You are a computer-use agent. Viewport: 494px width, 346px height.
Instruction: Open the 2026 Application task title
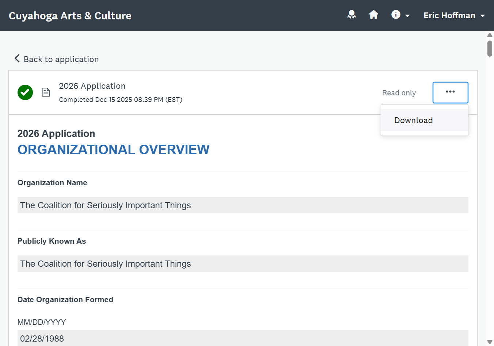tap(92, 86)
